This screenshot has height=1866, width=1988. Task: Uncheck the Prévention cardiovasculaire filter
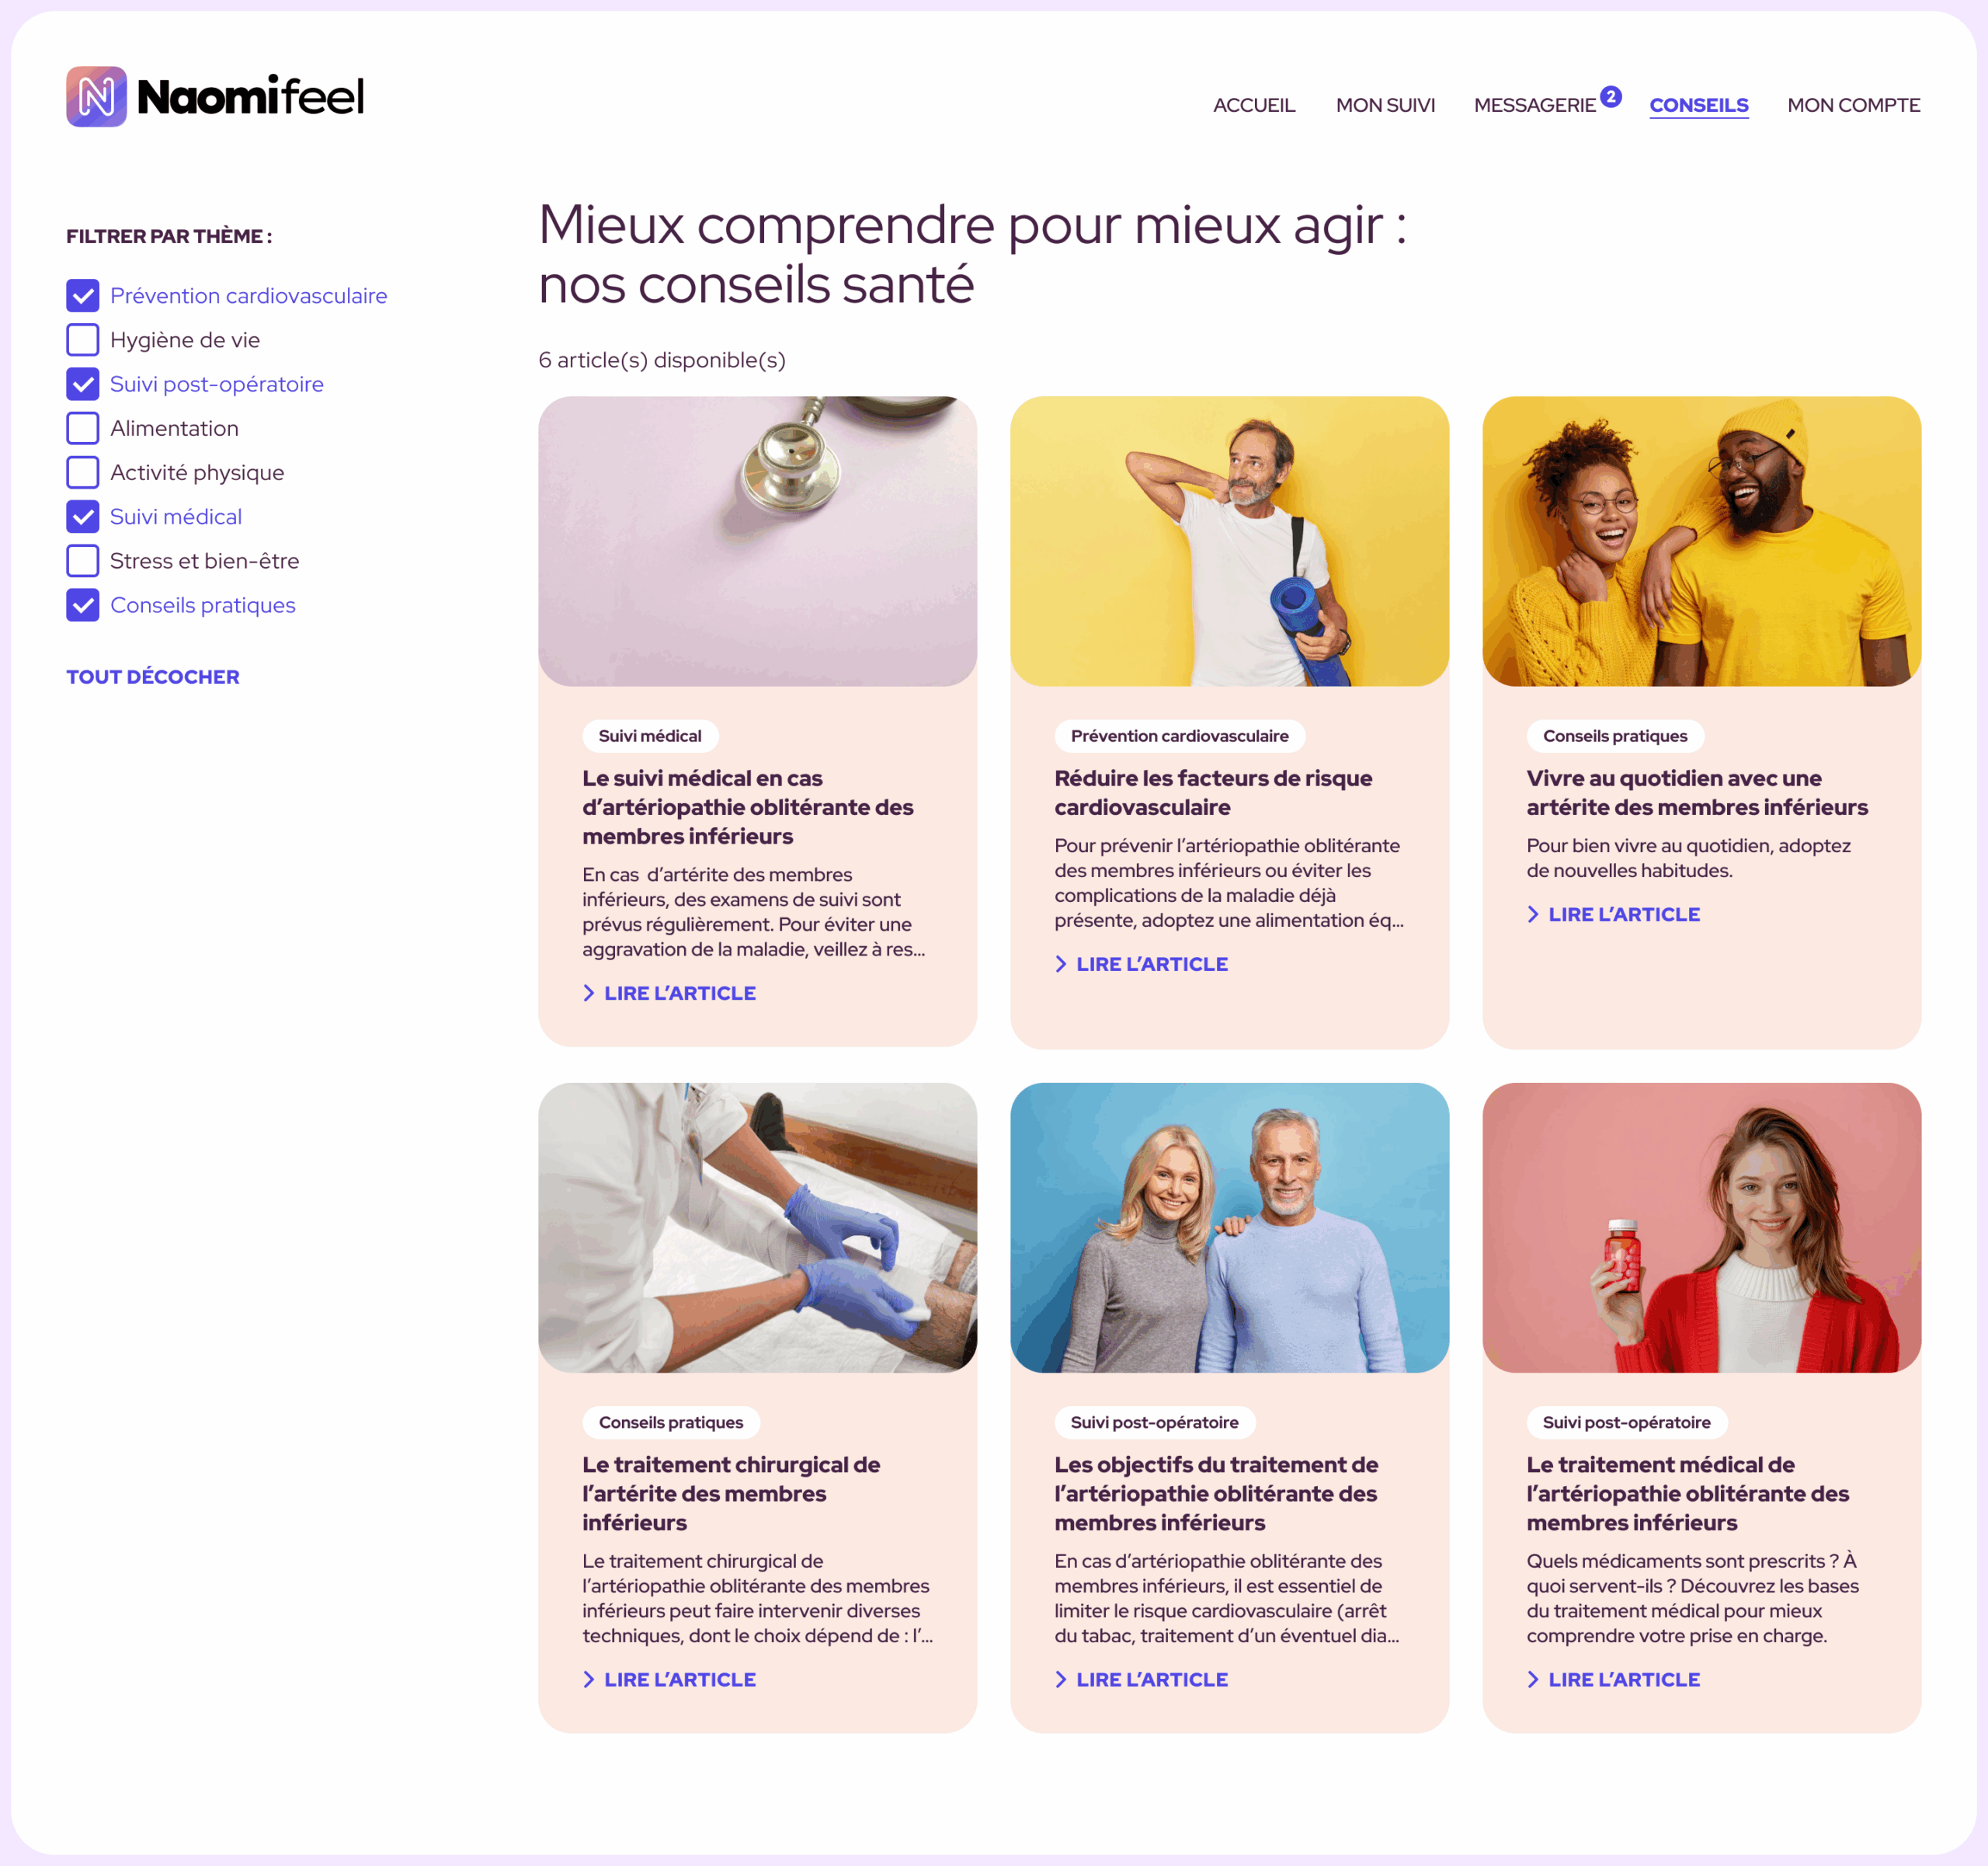click(83, 295)
